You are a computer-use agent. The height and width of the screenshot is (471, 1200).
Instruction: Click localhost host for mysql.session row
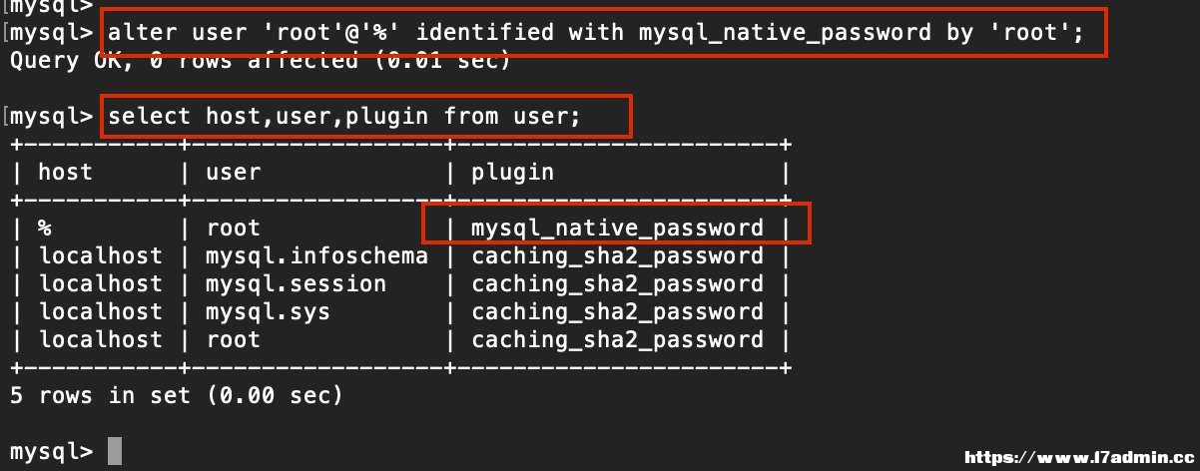(x=100, y=284)
